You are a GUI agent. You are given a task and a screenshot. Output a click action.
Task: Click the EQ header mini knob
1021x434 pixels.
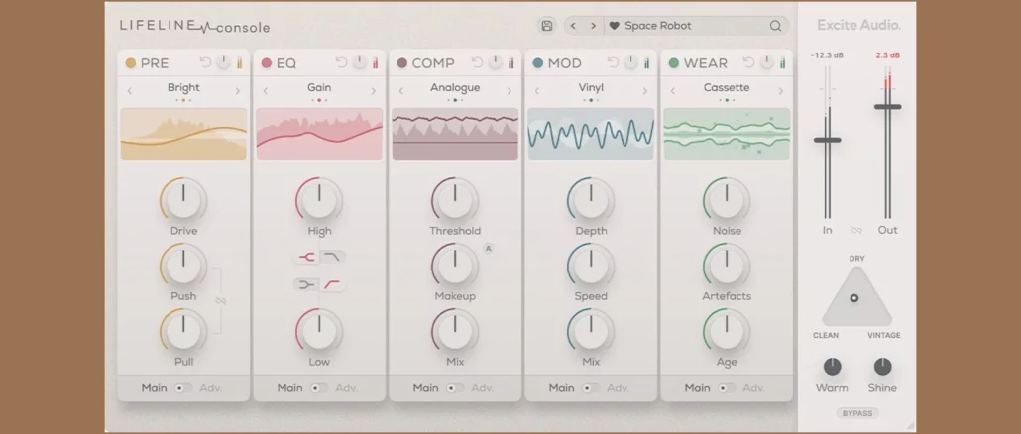tap(360, 62)
